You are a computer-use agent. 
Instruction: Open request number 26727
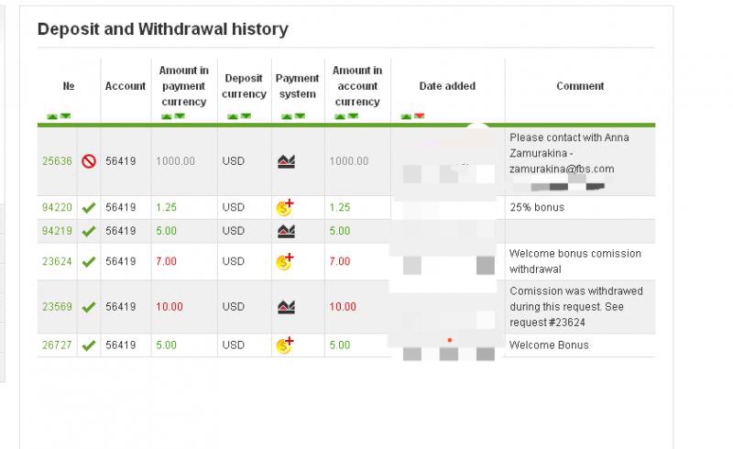[57, 345]
